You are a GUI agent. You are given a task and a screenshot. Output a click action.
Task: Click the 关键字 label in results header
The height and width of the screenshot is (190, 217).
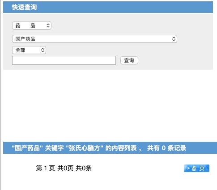pos(54,148)
